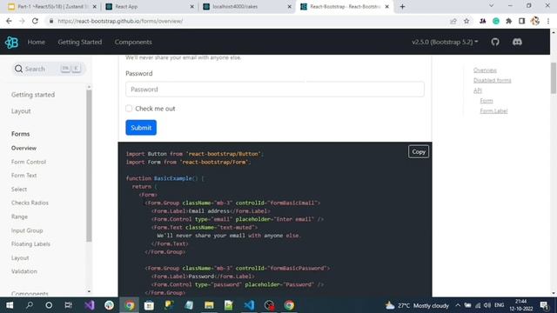Focus the sidebar Search box
The height and width of the screenshot is (313, 557).
coord(49,69)
